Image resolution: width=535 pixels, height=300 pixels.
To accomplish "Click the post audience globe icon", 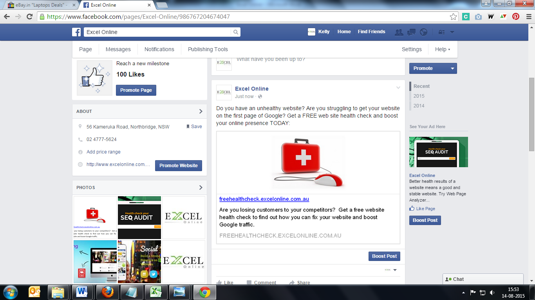I will point(260,96).
